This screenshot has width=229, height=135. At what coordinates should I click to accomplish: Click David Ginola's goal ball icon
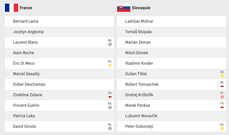110,128
